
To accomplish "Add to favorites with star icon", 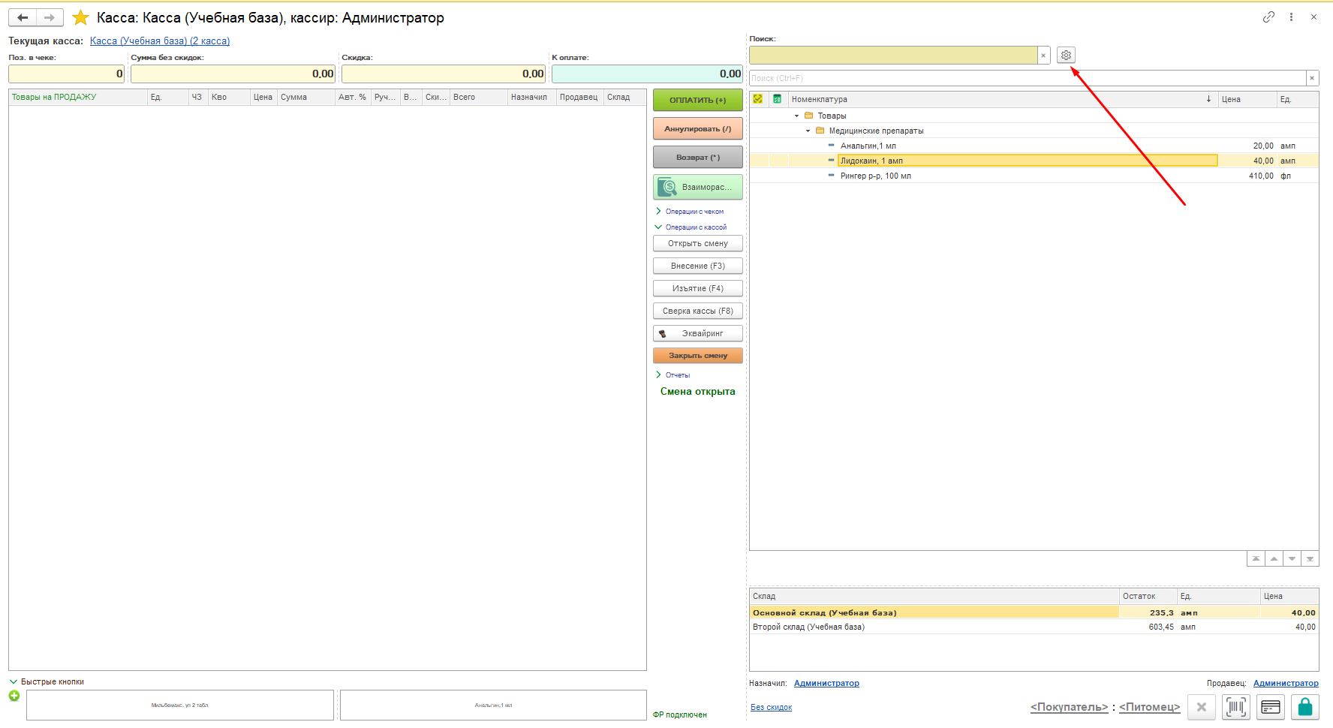I will coord(80,17).
